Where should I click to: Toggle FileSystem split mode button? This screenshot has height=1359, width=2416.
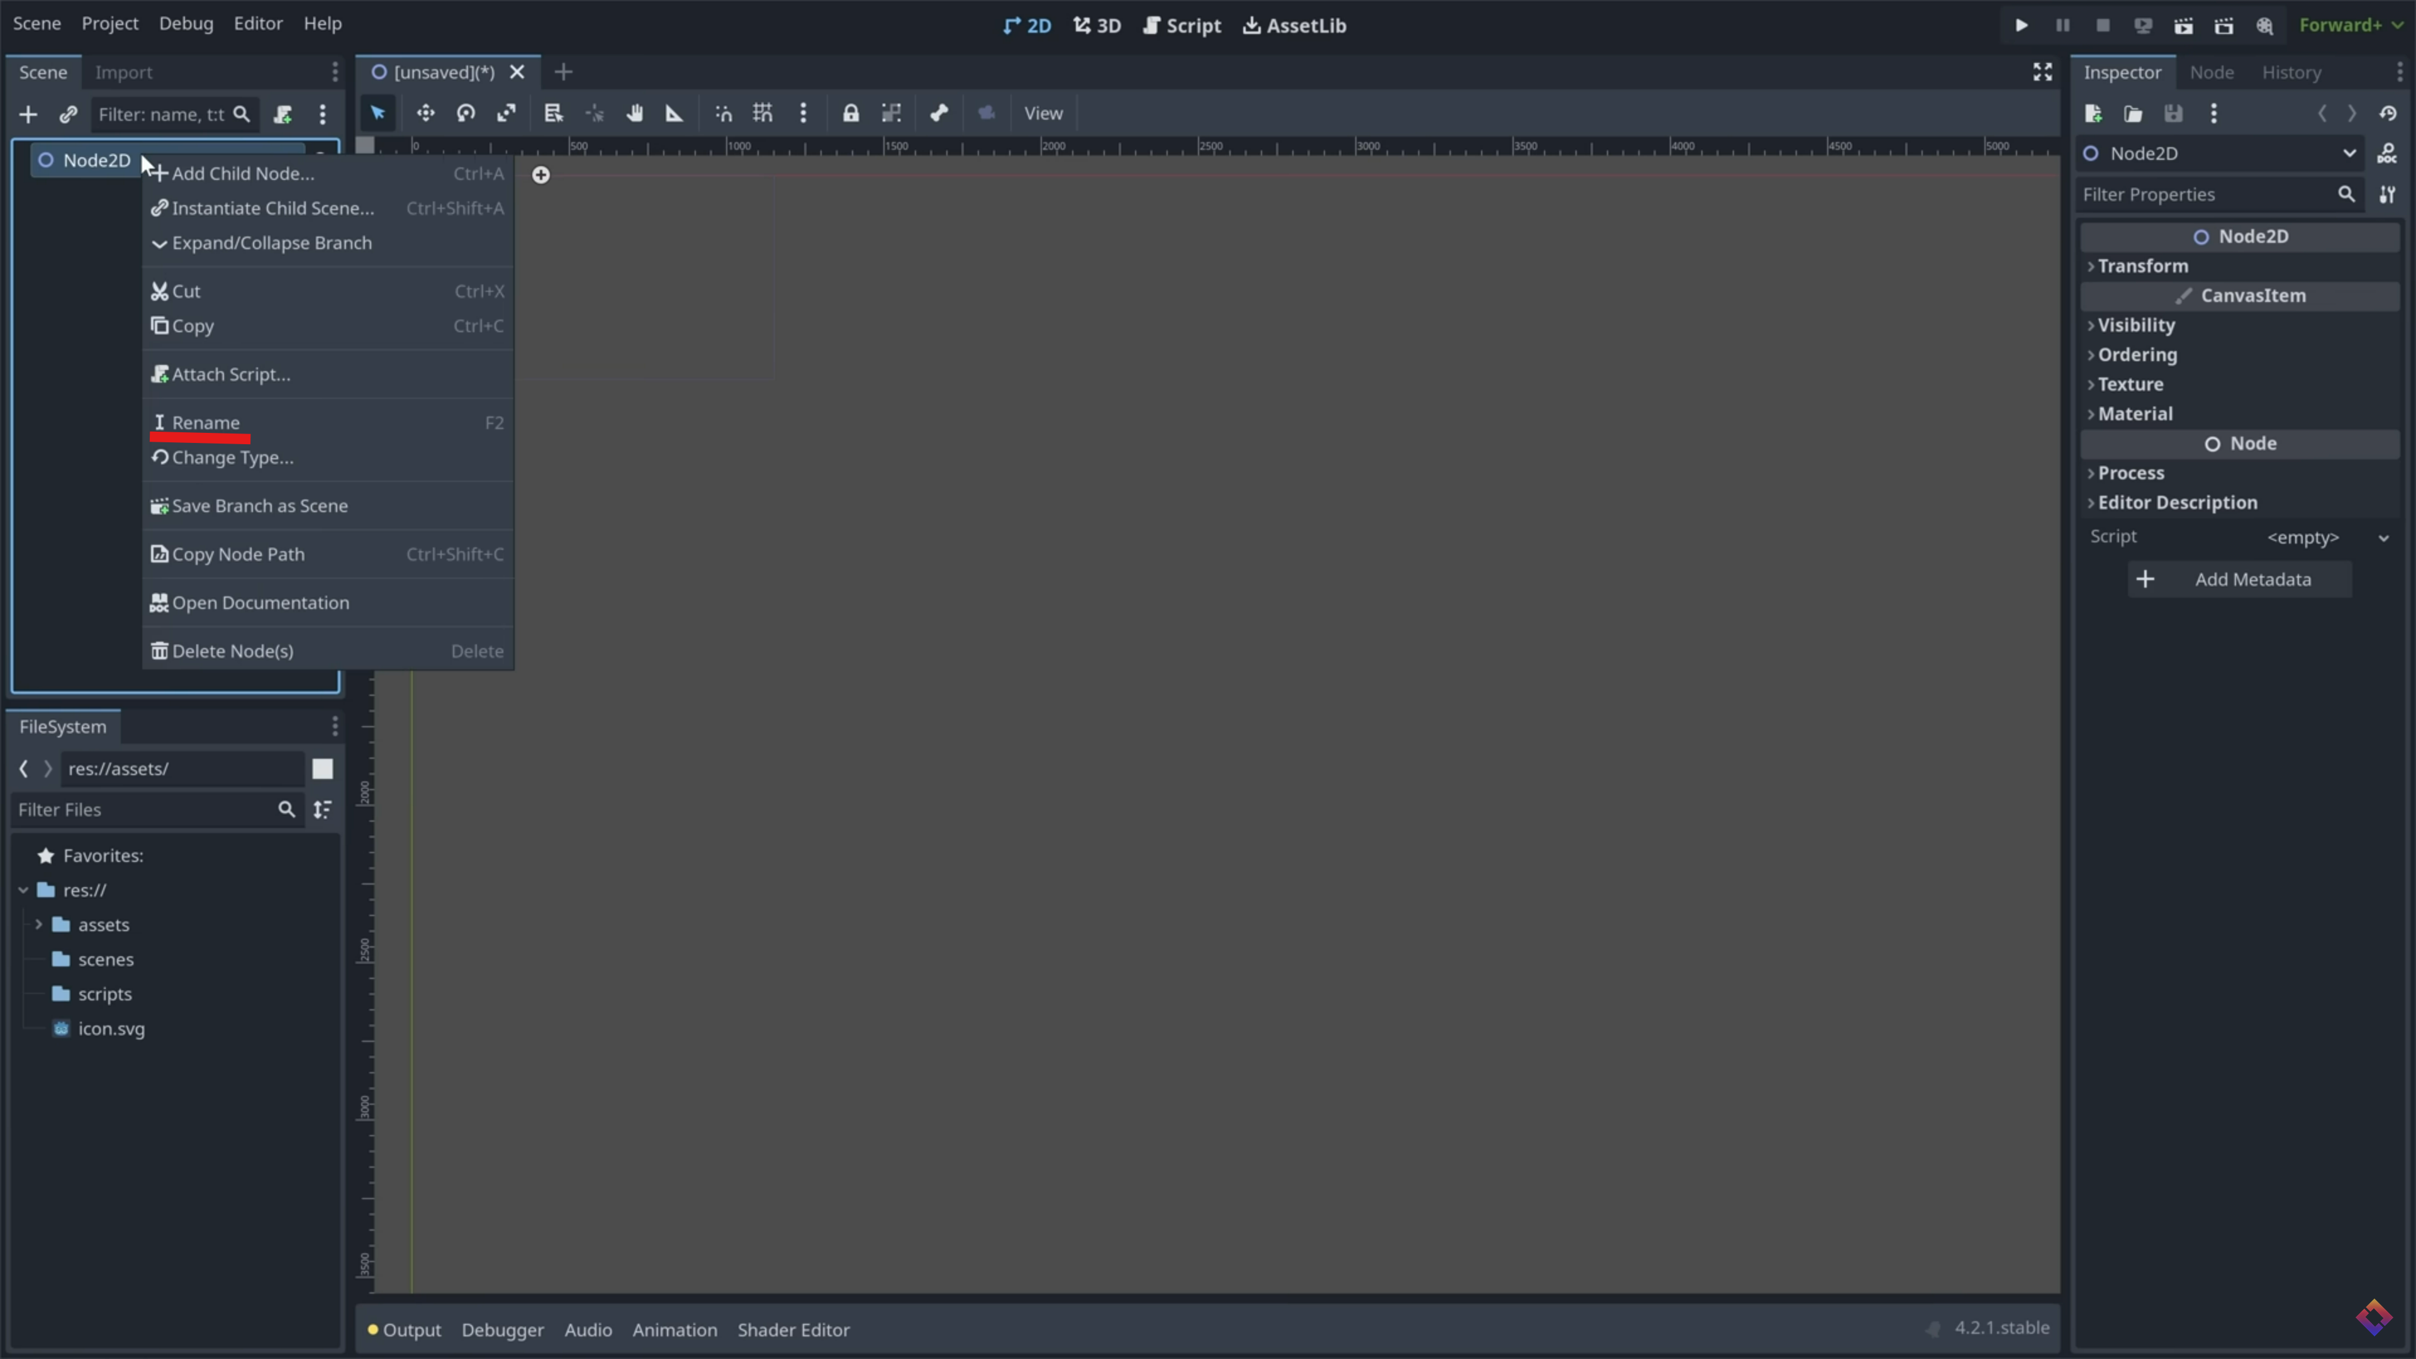(322, 769)
